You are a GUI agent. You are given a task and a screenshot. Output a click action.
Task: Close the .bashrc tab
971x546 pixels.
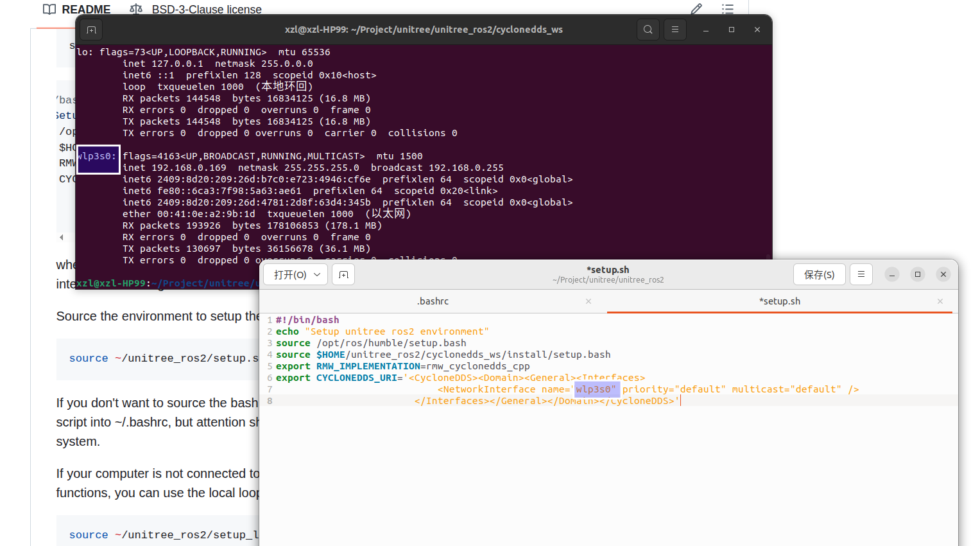click(589, 301)
